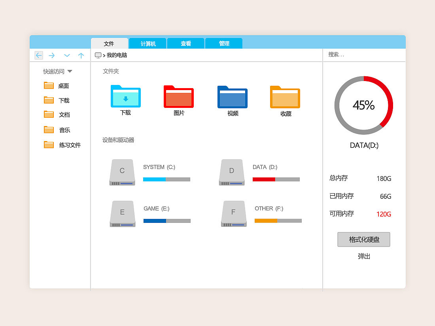435x326 pixels.
Task: Select the F drive icon
Action: click(x=234, y=214)
